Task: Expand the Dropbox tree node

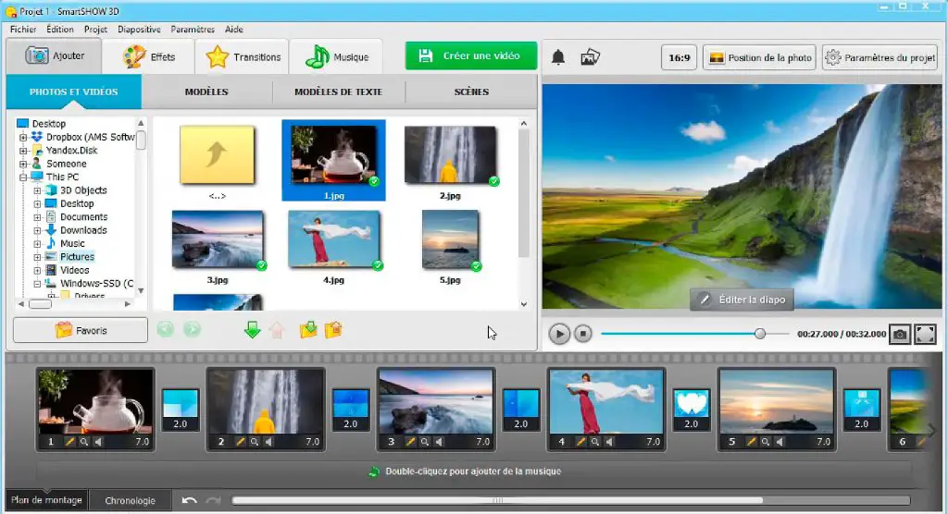Action: pos(24,137)
